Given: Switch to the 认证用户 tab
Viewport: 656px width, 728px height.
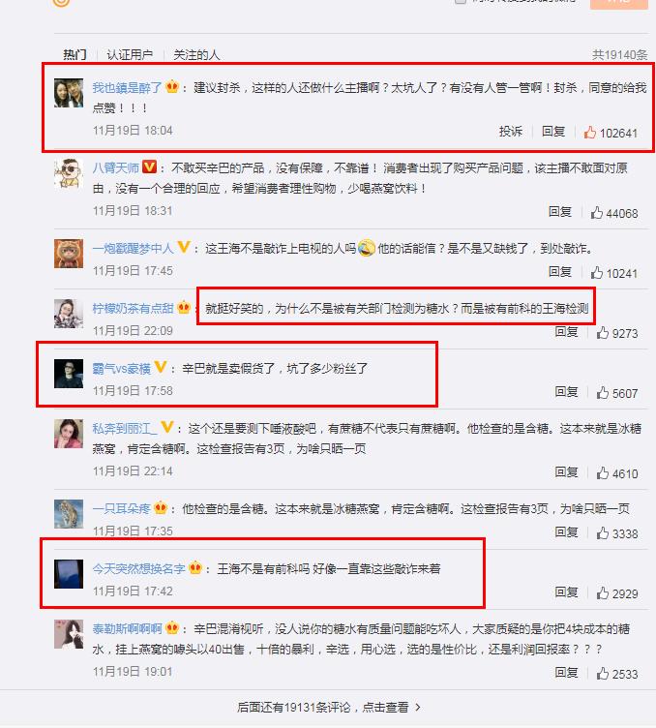Looking at the screenshot, I should pos(130,55).
